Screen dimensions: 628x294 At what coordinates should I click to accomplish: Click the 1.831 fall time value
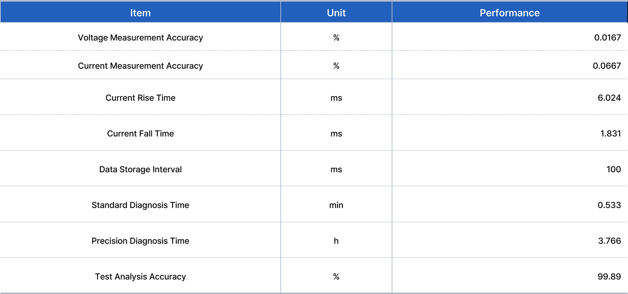[610, 133]
